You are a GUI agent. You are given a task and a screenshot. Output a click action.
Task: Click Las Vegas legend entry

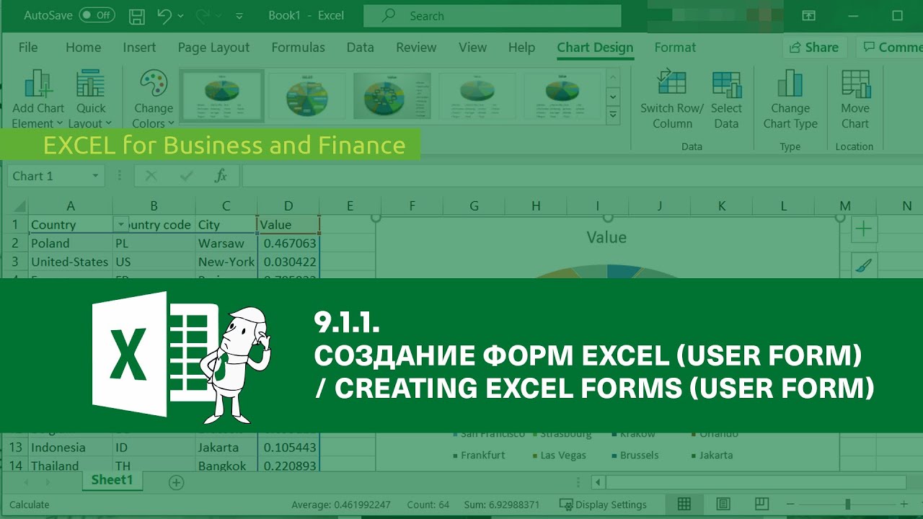559,456
